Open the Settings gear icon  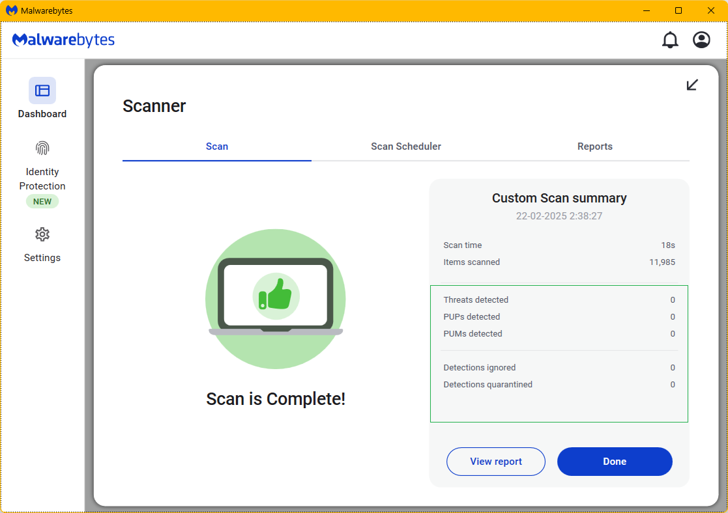42,234
